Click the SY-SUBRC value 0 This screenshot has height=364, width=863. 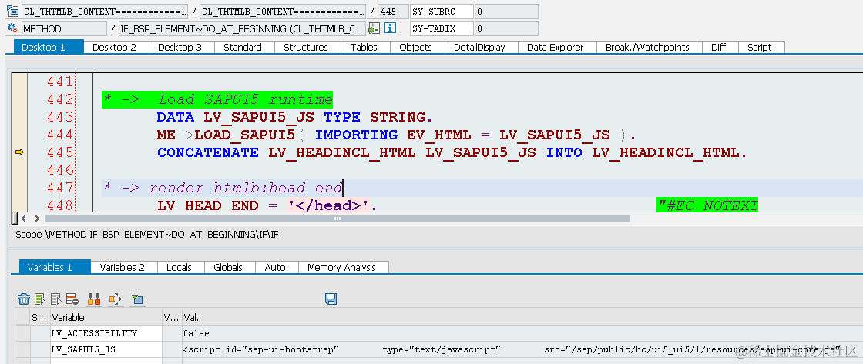pyautogui.click(x=506, y=12)
